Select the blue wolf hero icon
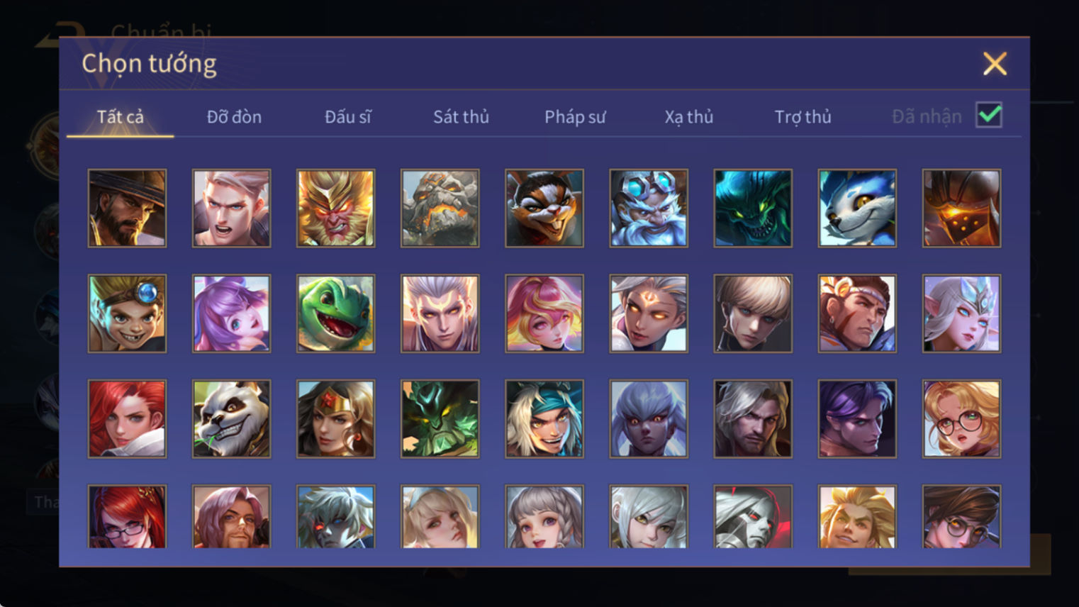 tap(857, 208)
